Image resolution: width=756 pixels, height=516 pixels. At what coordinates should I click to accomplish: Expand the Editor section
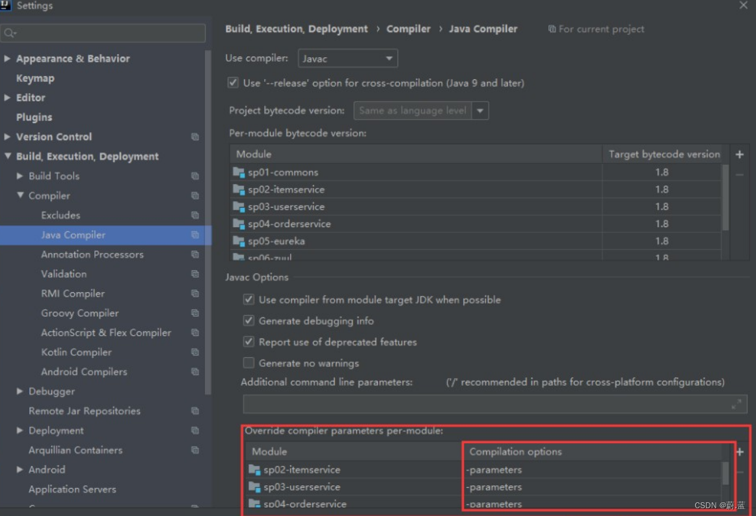[x=7, y=98]
